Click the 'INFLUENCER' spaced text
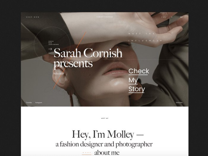The height and width of the screenshot is (156, 208). [x=145, y=41]
